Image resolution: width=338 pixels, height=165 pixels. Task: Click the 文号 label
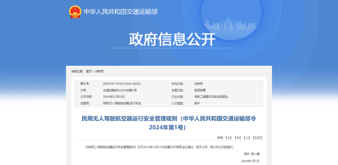(84, 90)
